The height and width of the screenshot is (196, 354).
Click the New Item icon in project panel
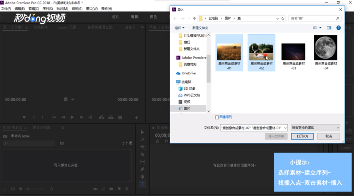[x=119, y=189]
